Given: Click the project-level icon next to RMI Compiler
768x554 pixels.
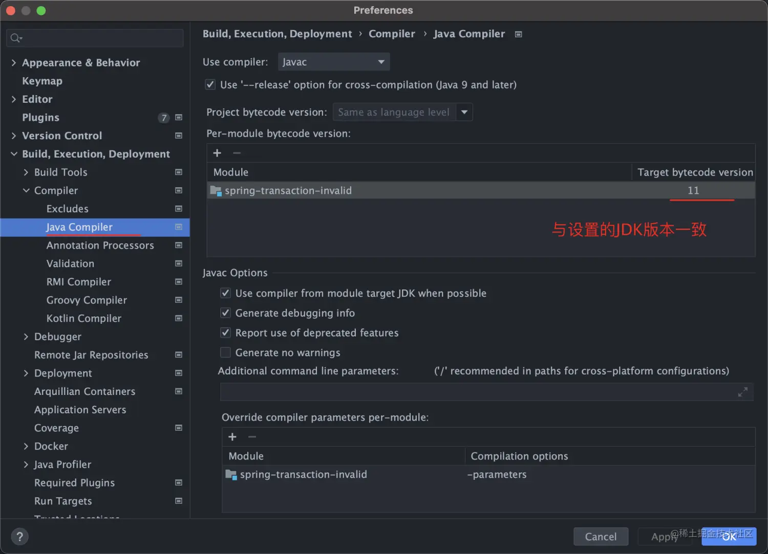Looking at the screenshot, I should coord(179,282).
